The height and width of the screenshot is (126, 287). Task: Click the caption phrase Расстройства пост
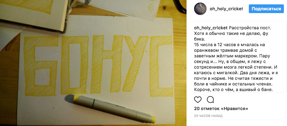[249, 28]
